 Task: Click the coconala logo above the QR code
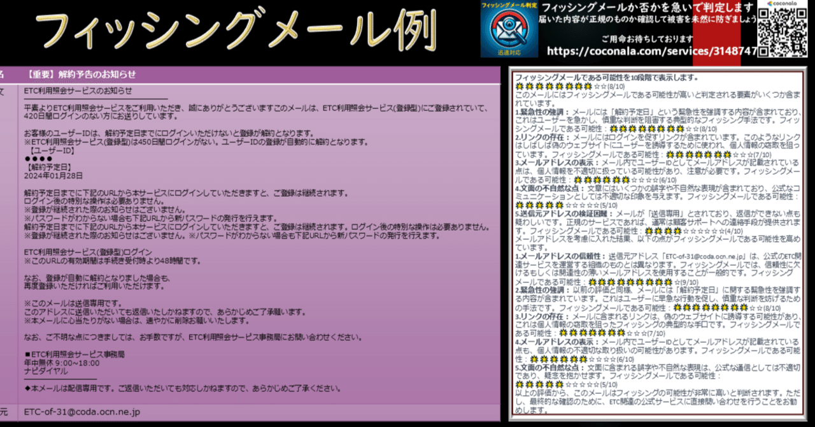click(783, 4)
